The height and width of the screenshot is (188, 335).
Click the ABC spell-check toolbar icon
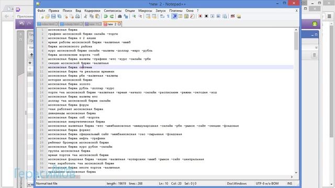point(232,16)
